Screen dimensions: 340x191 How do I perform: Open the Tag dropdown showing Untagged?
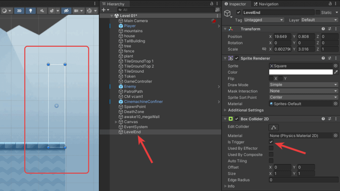pos(264,20)
